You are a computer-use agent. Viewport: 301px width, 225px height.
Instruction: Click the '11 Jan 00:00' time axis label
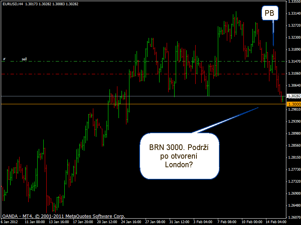[35, 222]
